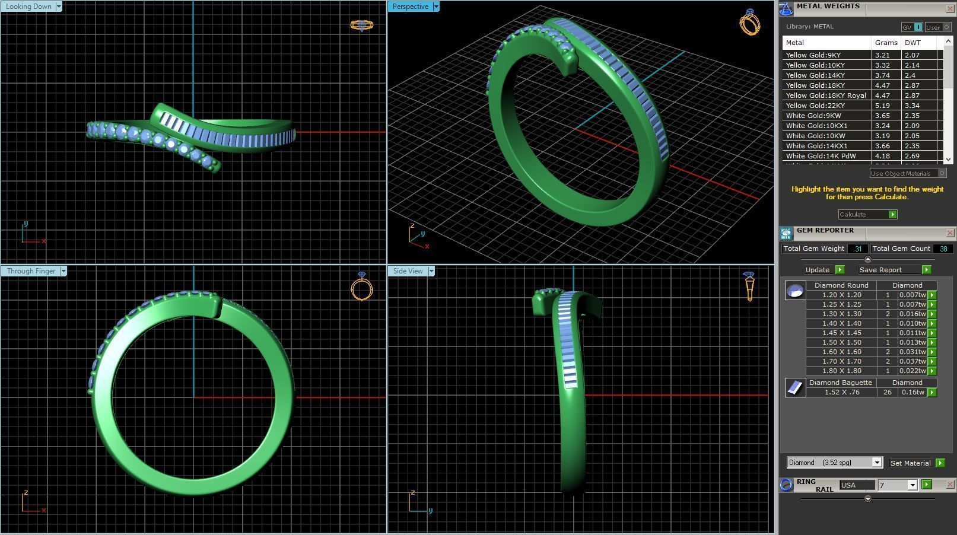The width and height of the screenshot is (957, 535).
Task: Open the Side View viewport dropdown
Action: click(431, 271)
